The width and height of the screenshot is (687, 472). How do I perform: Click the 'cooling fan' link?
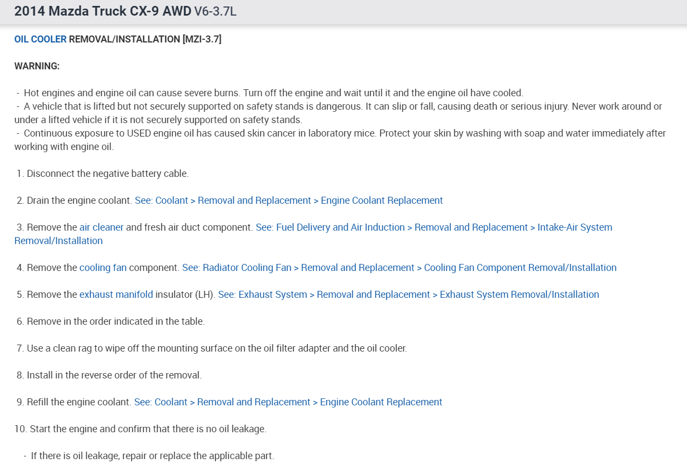(x=103, y=268)
